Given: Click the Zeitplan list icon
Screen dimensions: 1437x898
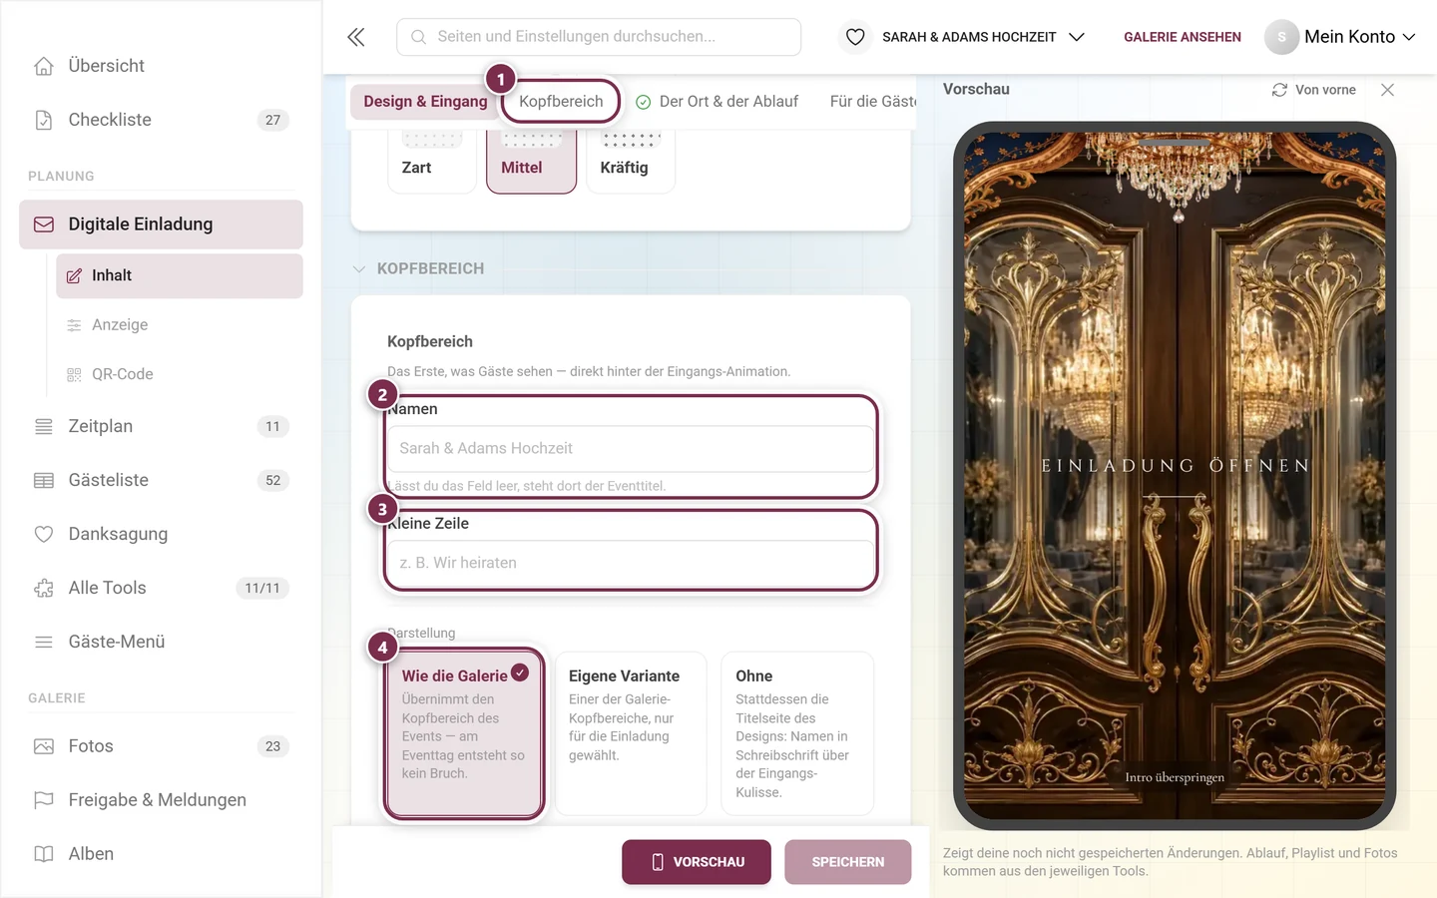Looking at the screenshot, I should [44, 426].
